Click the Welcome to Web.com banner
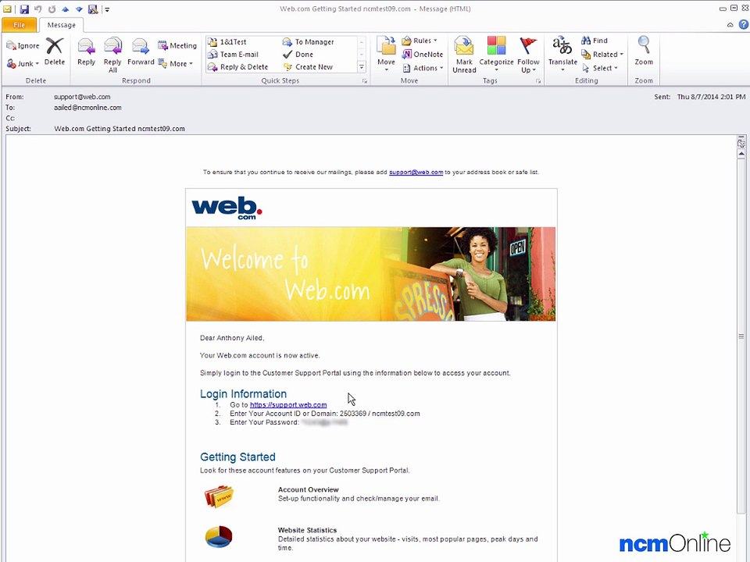The image size is (750, 562). tap(370, 274)
